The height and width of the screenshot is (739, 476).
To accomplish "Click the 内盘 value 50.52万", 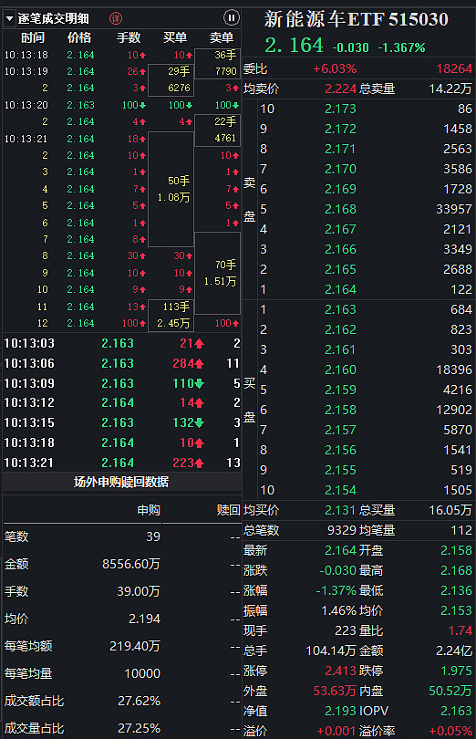I will point(450,691).
